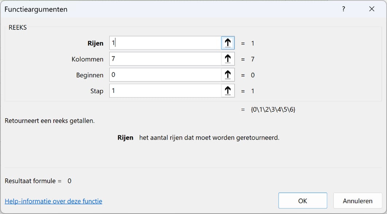Click the result array {0\1\2\3\4\5\6}
387x214 pixels.
click(272, 108)
